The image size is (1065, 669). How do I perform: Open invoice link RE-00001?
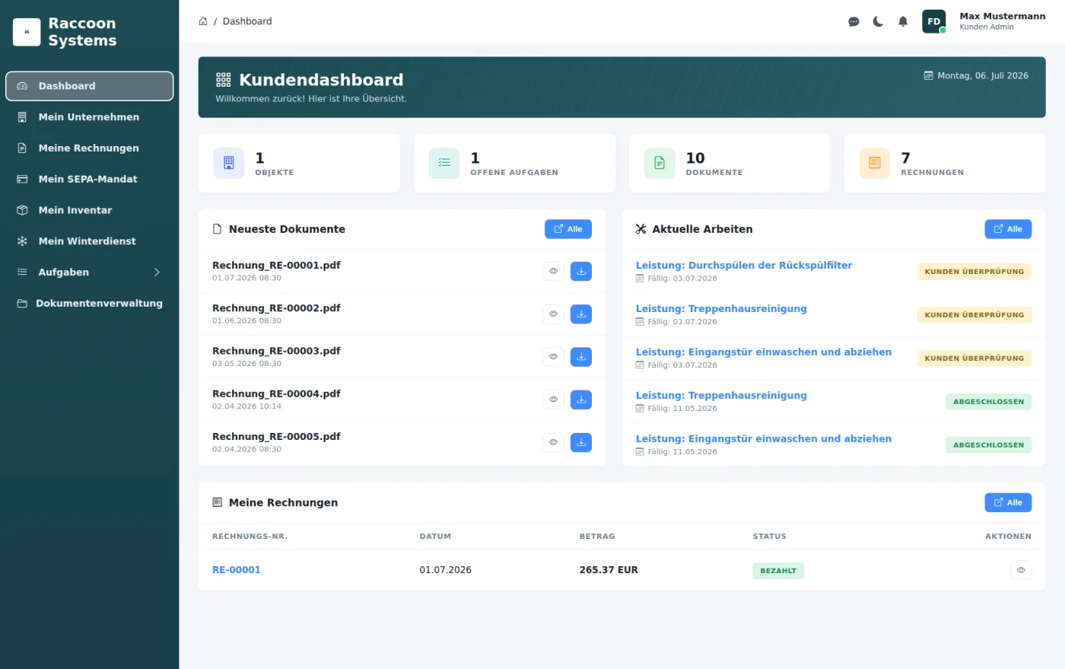237,570
